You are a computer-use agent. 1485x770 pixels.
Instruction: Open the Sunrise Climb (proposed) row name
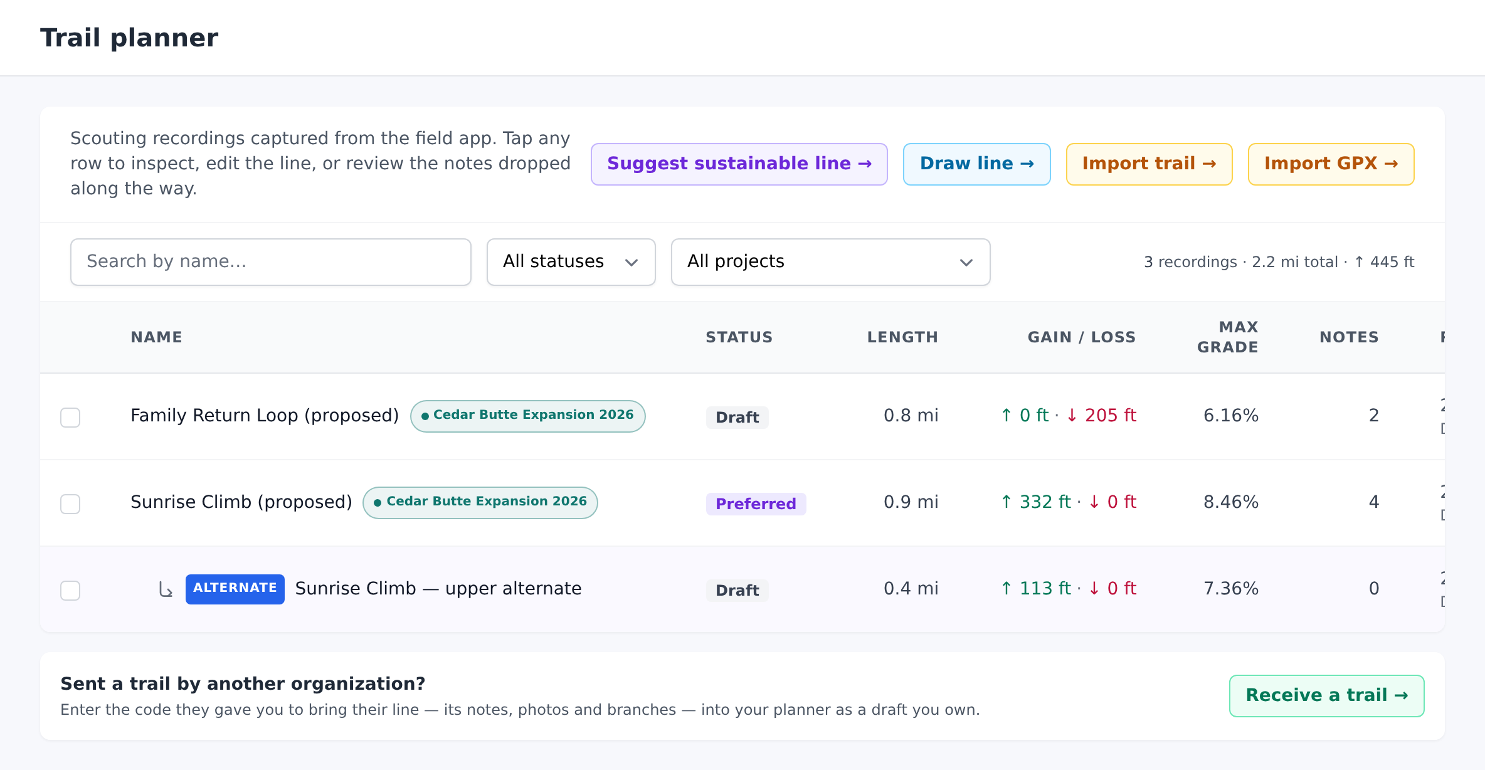point(241,502)
